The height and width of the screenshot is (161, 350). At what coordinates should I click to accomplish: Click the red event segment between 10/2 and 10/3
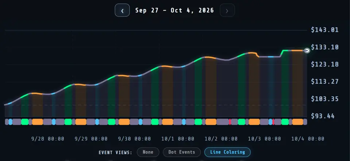click(230, 122)
